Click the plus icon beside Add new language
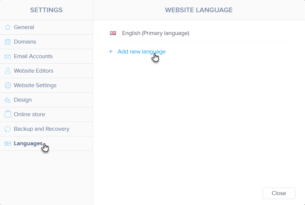Viewport: 305px width, 205px height. 111,51
